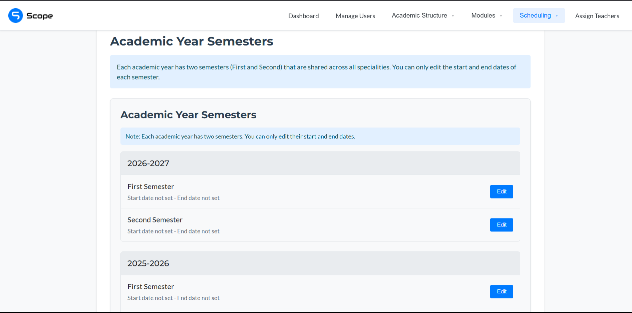The image size is (632, 313).
Task: Navigate to Assign Teachers
Action: click(x=597, y=16)
